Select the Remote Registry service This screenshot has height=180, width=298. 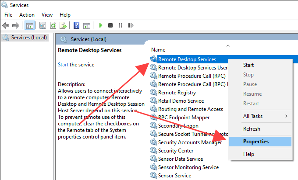(x=177, y=93)
